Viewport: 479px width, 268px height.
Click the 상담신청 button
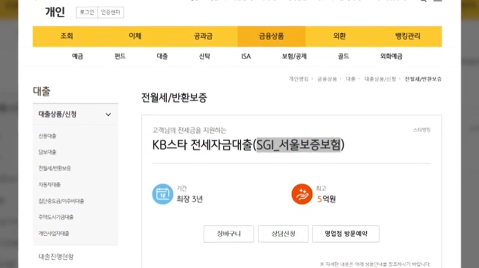pos(283,234)
